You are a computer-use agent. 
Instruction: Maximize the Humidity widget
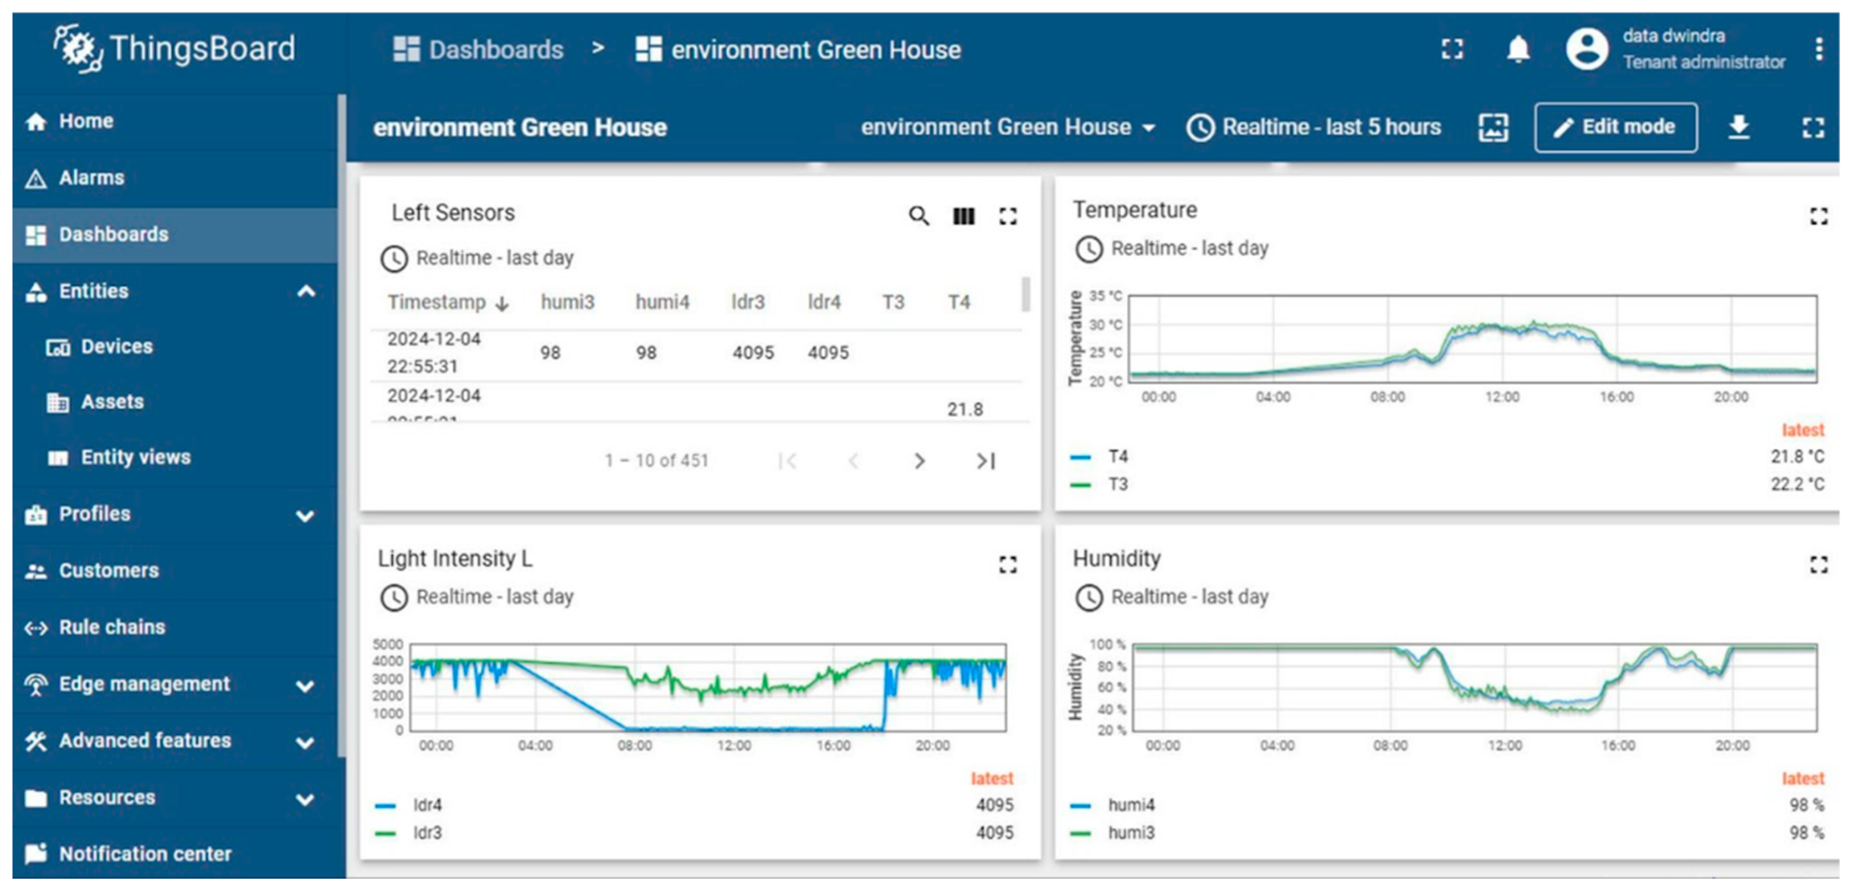1818,565
